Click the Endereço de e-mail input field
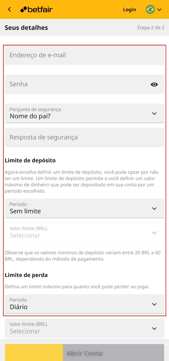The image size is (169, 361). pos(84,55)
